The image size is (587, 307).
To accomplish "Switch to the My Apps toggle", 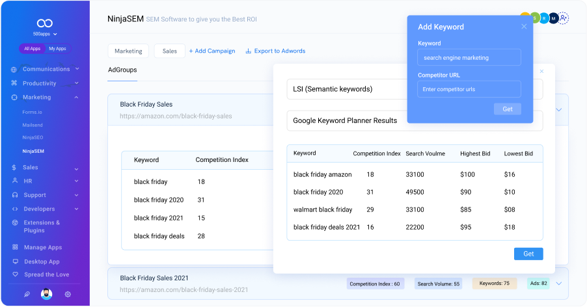I will (x=57, y=49).
